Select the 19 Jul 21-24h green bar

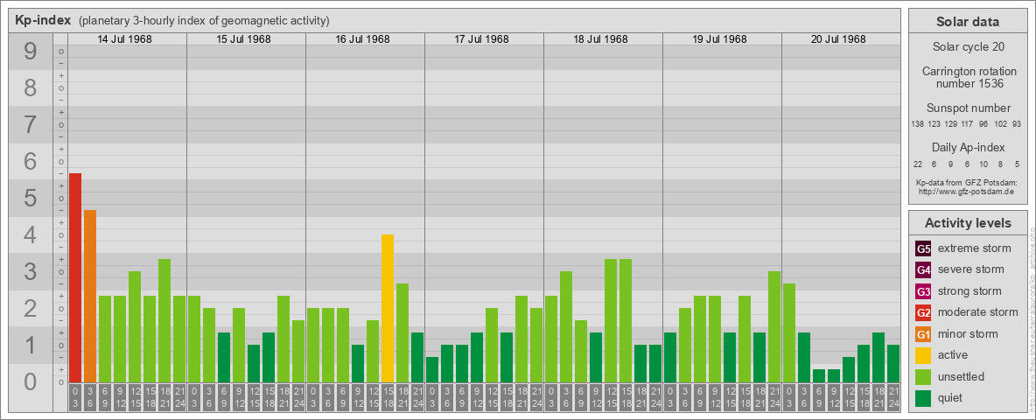773,327
